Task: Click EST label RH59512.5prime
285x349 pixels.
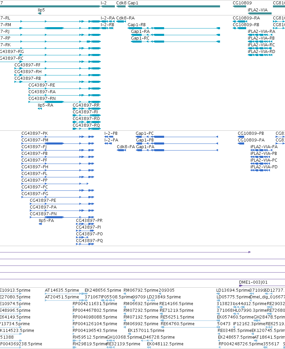Action: pyautogui.click(x=90, y=337)
